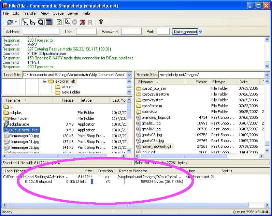Viewport: 272px width, 216px height.
Task: Click the gmail01.jpg file icon
Action: pos(138,123)
